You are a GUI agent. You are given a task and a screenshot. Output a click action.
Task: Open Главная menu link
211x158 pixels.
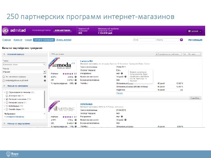pos(6,40)
